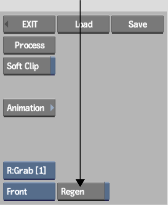Open the Front view selector dropdown
Image resolution: width=168 pixels, height=205 pixels.
29,191
